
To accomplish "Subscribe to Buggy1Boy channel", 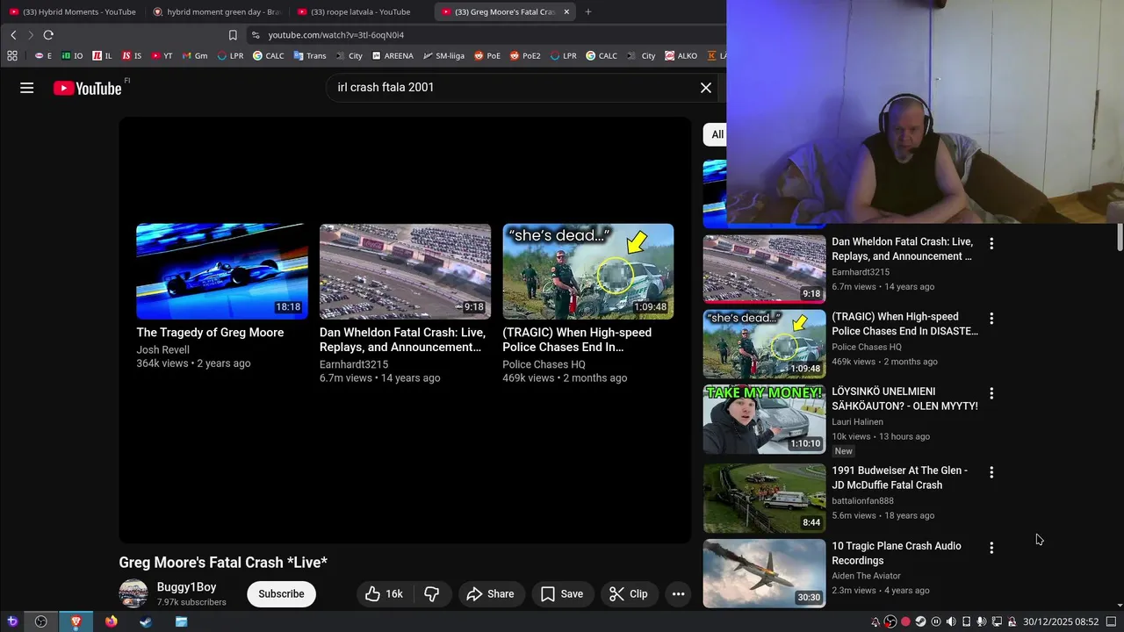I will pyautogui.click(x=281, y=594).
